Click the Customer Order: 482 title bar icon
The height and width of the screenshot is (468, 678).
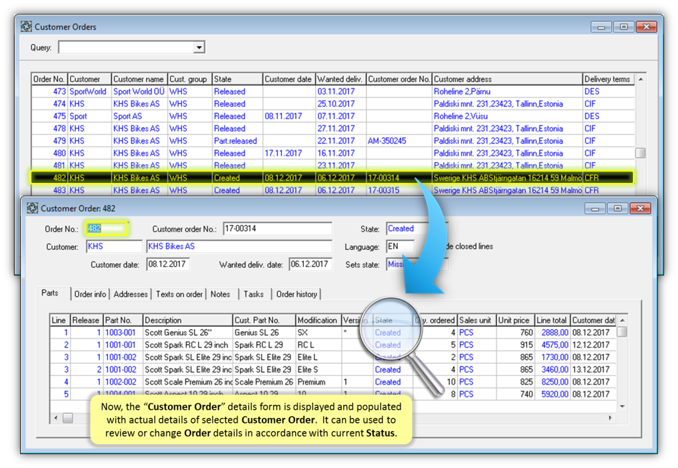33,208
